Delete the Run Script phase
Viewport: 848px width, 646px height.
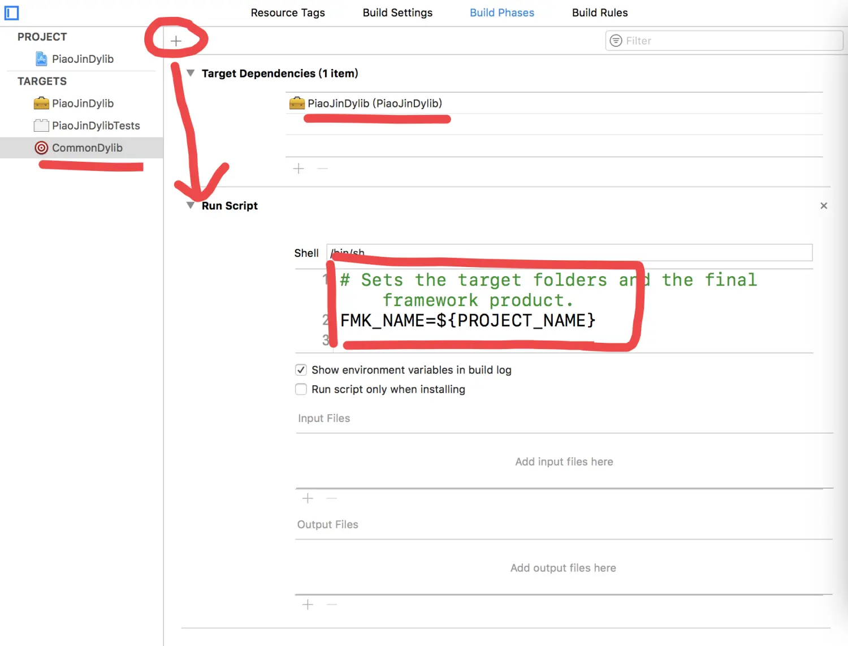(x=824, y=206)
